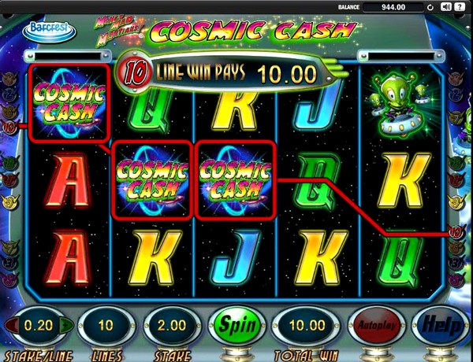Decrease stake per line with left arrow
Screen dimensions: 473x362
[x=10, y=326]
